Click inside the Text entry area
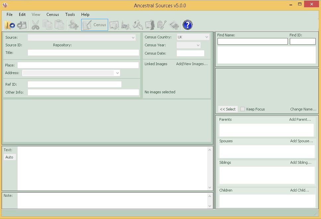The height and width of the screenshot is (219, 321). tap(112, 168)
